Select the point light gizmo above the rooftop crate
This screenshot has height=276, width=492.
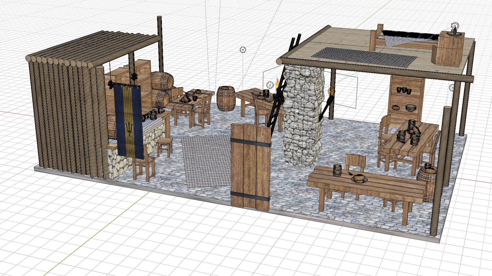click(455, 26)
